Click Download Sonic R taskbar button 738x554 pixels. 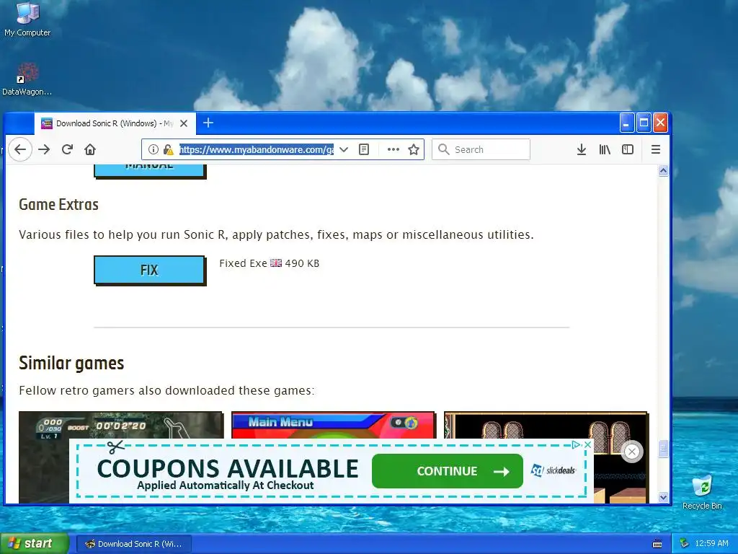[134, 544]
